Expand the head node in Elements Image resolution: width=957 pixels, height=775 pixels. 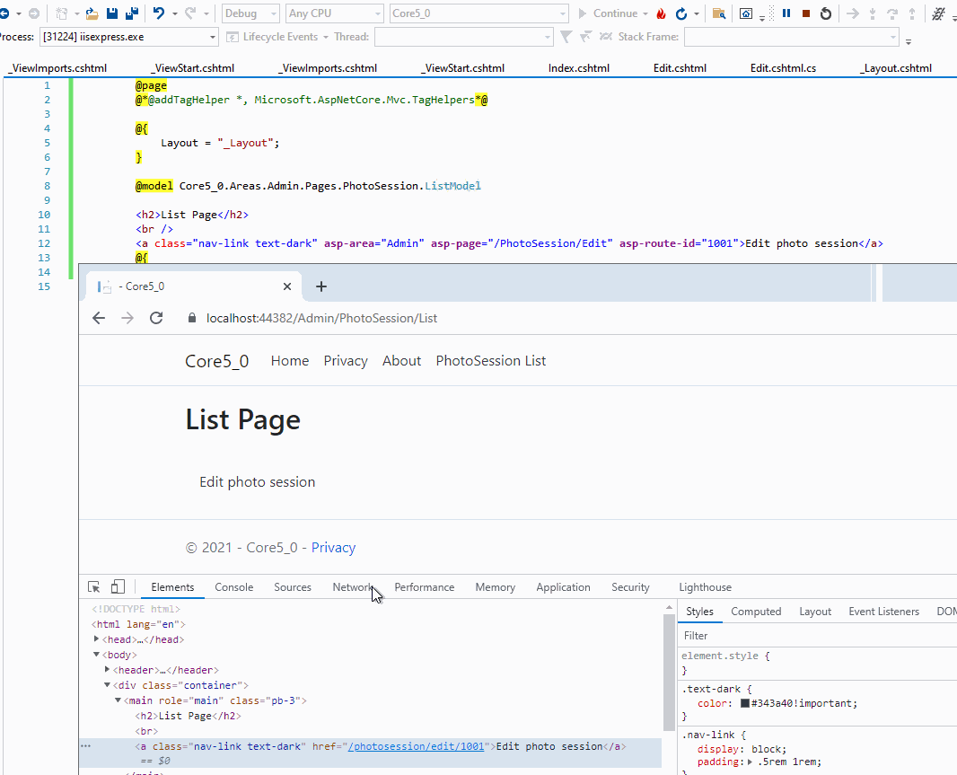(x=96, y=638)
